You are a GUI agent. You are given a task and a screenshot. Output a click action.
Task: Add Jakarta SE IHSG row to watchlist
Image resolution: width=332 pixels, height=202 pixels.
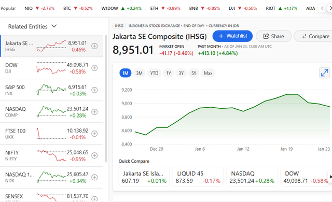(94, 46)
